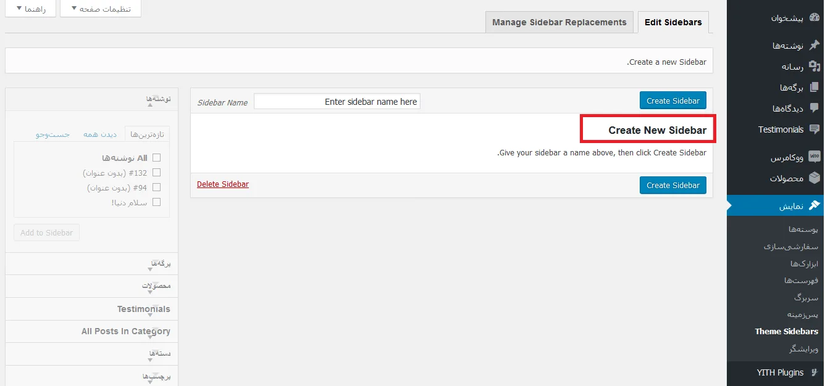Click the top Create Sidebar button
Image resolution: width=825 pixels, height=386 pixels.
[x=673, y=101]
